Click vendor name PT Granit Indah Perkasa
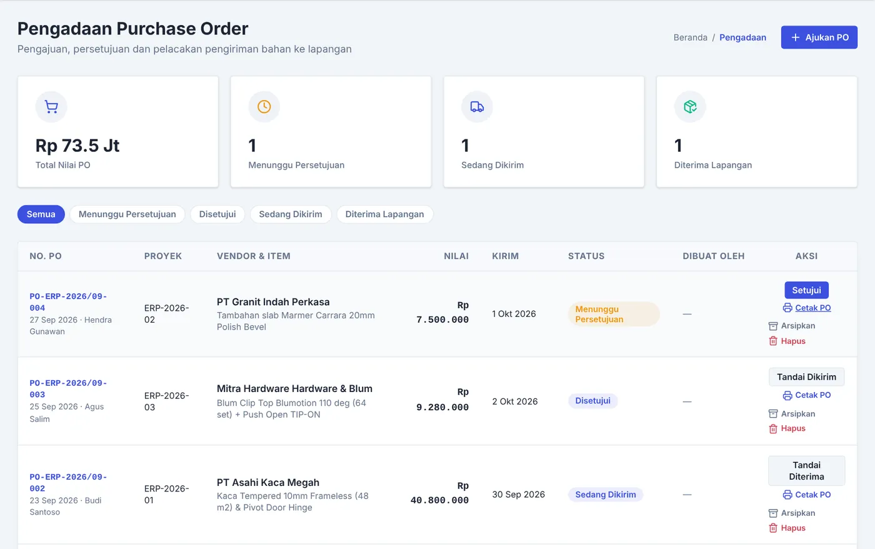This screenshot has height=549, width=875. tap(273, 302)
